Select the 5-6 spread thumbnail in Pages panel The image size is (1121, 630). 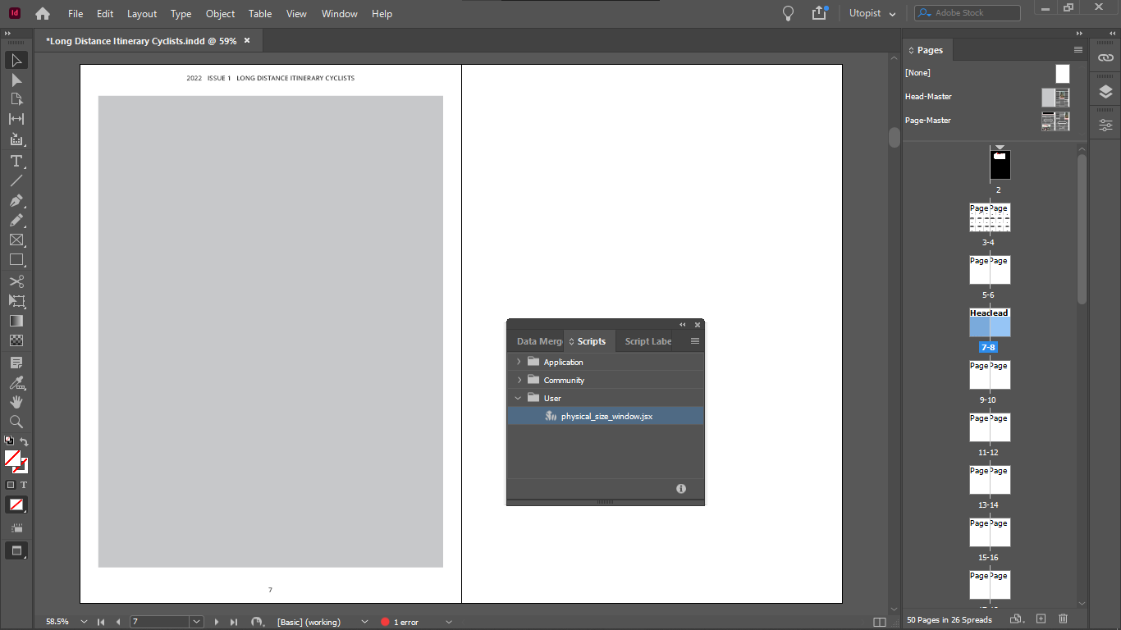click(x=989, y=269)
